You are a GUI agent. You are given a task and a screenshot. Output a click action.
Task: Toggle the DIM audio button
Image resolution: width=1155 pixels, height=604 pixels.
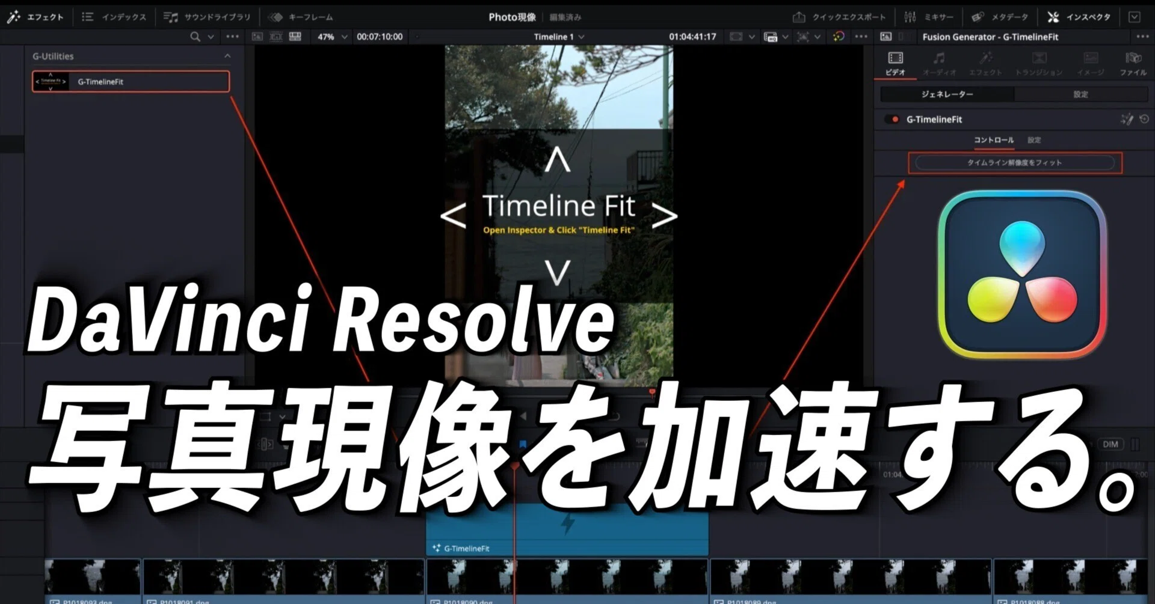1110,444
